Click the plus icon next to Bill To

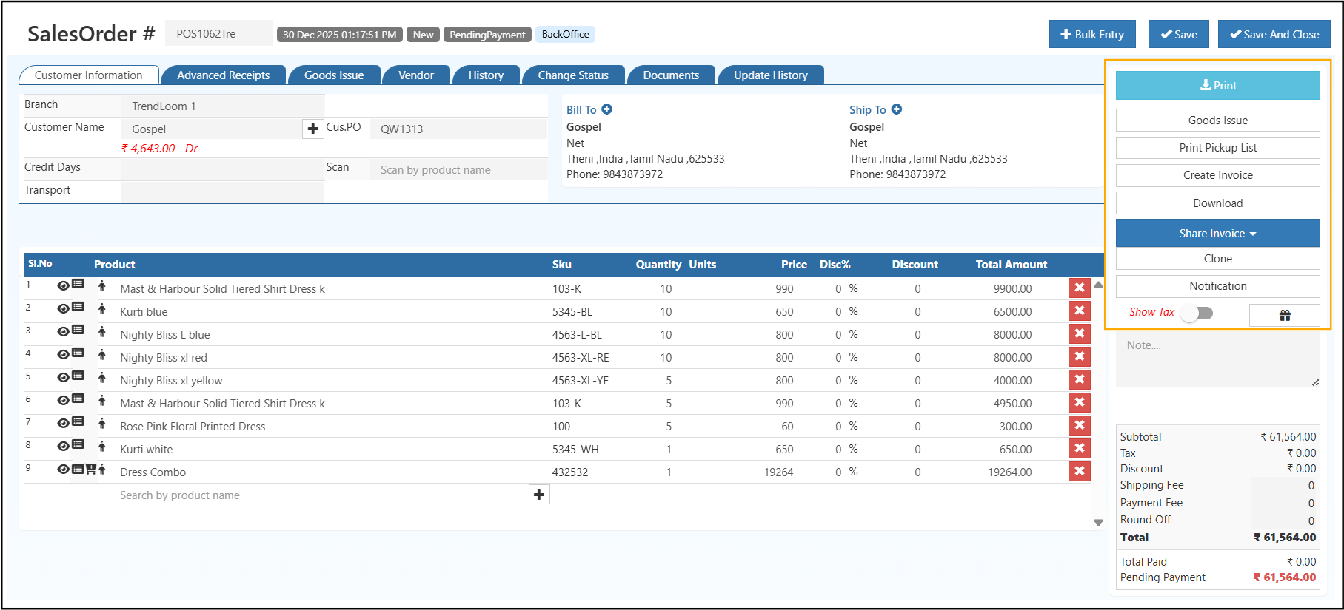[x=606, y=109]
